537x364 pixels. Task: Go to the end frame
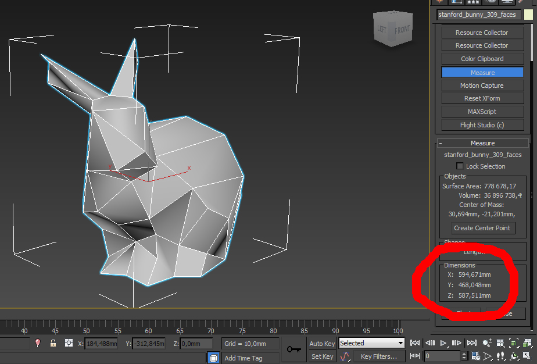pyautogui.click(x=471, y=342)
